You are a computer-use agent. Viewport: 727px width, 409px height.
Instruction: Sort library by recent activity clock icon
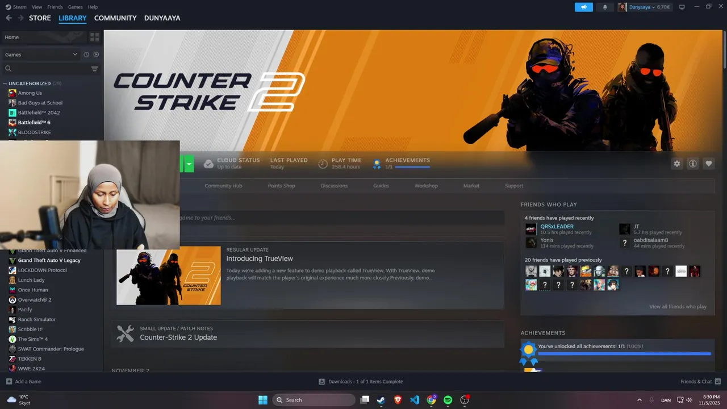[x=86, y=55]
